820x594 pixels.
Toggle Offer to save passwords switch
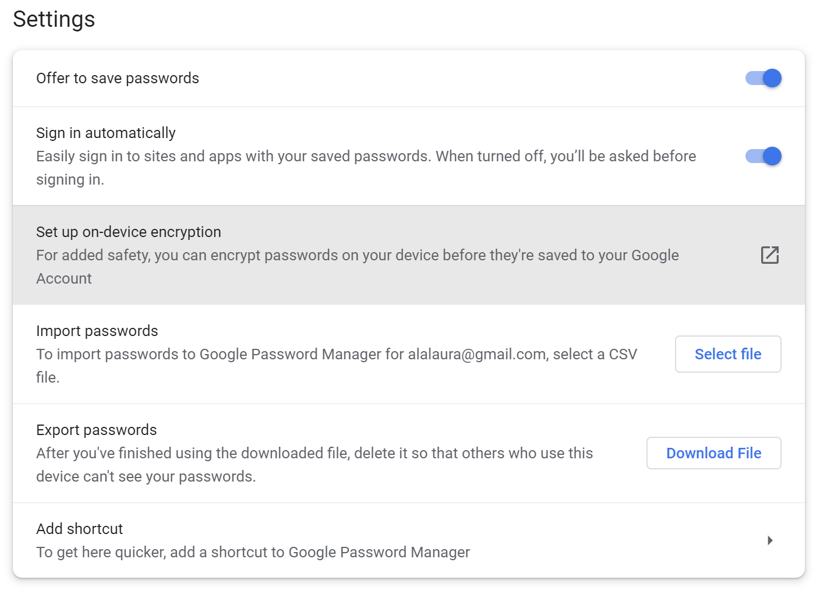pyautogui.click(x=763, y=78)
